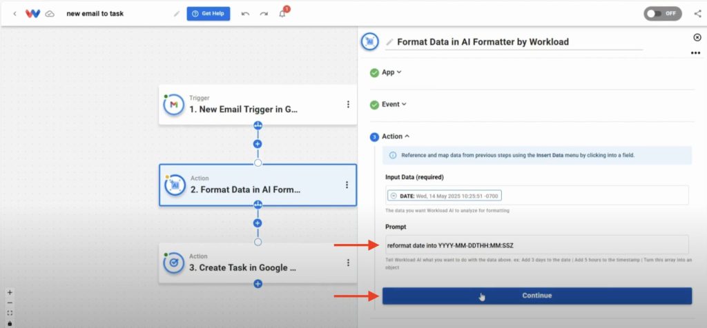Turn the workflow ON/OFF switch on
This screenshot has height=328, width=707.
click(662, 14)
